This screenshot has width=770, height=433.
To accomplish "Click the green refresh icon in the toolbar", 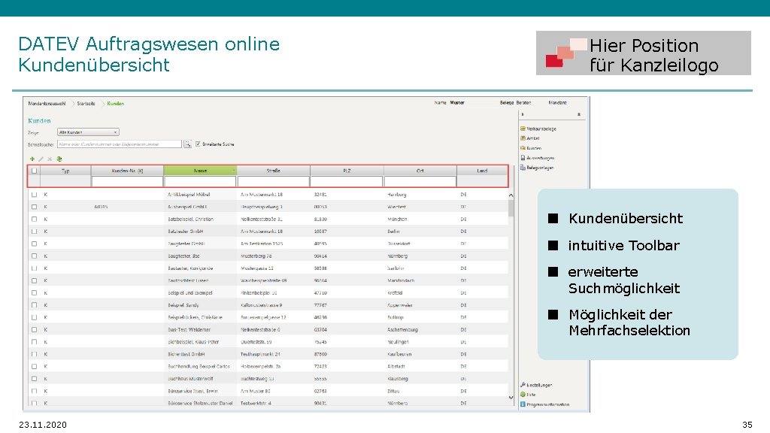I will (59, 159).
